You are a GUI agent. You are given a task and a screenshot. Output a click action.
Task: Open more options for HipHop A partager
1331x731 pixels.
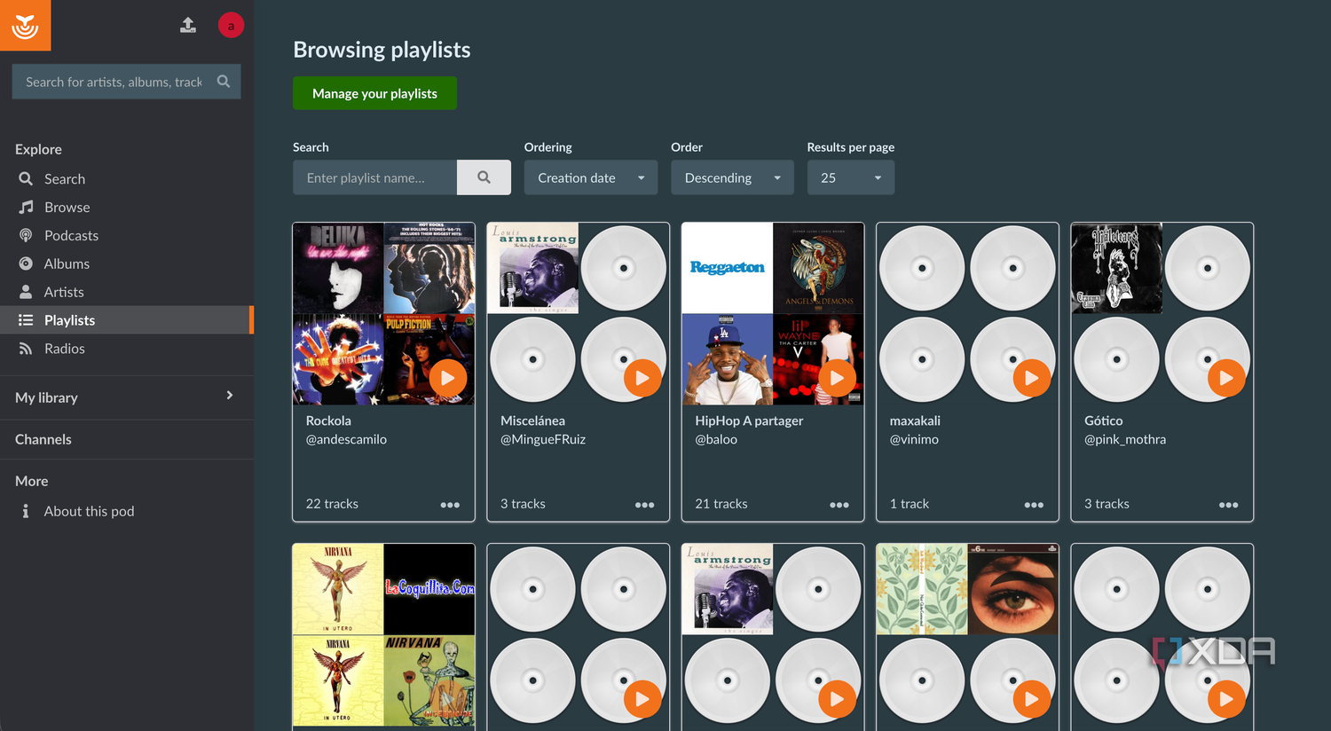[839, 505]
